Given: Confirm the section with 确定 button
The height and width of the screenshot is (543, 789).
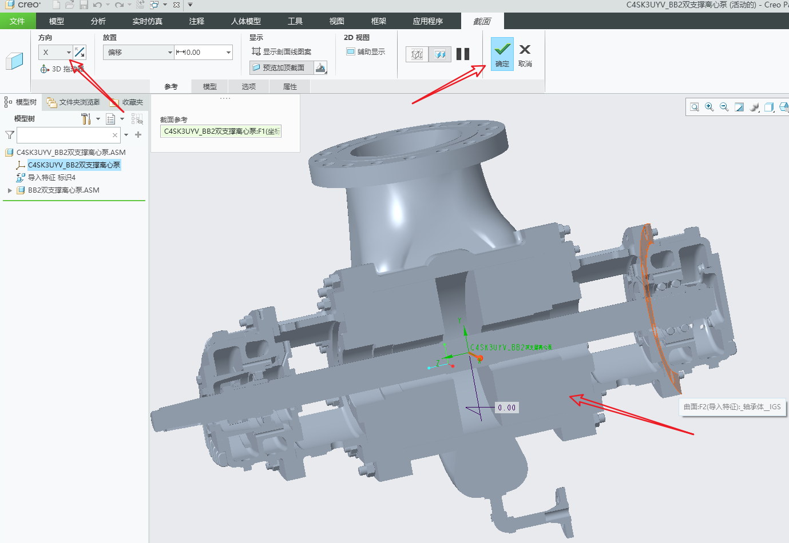Looking at the screenshot, I should pyautogui.click(x=502, y=54).
